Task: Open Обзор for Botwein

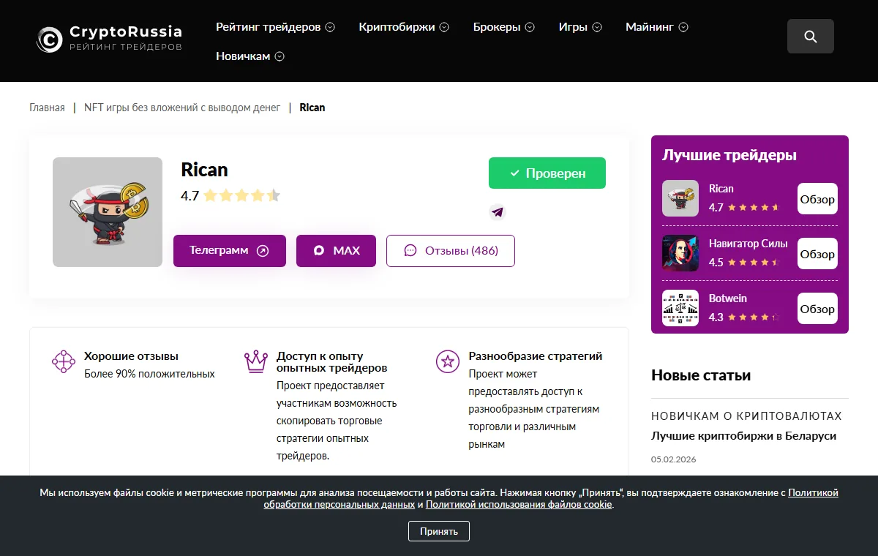Action: click(817, 309)
